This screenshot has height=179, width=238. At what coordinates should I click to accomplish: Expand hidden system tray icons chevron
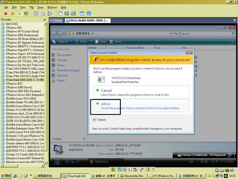tap(209, 176)
